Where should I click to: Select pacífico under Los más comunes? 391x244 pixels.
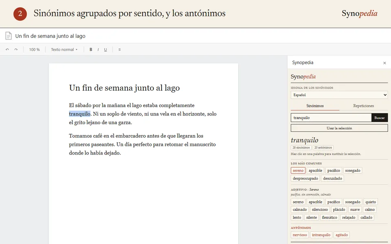click(x=334, y=170)
